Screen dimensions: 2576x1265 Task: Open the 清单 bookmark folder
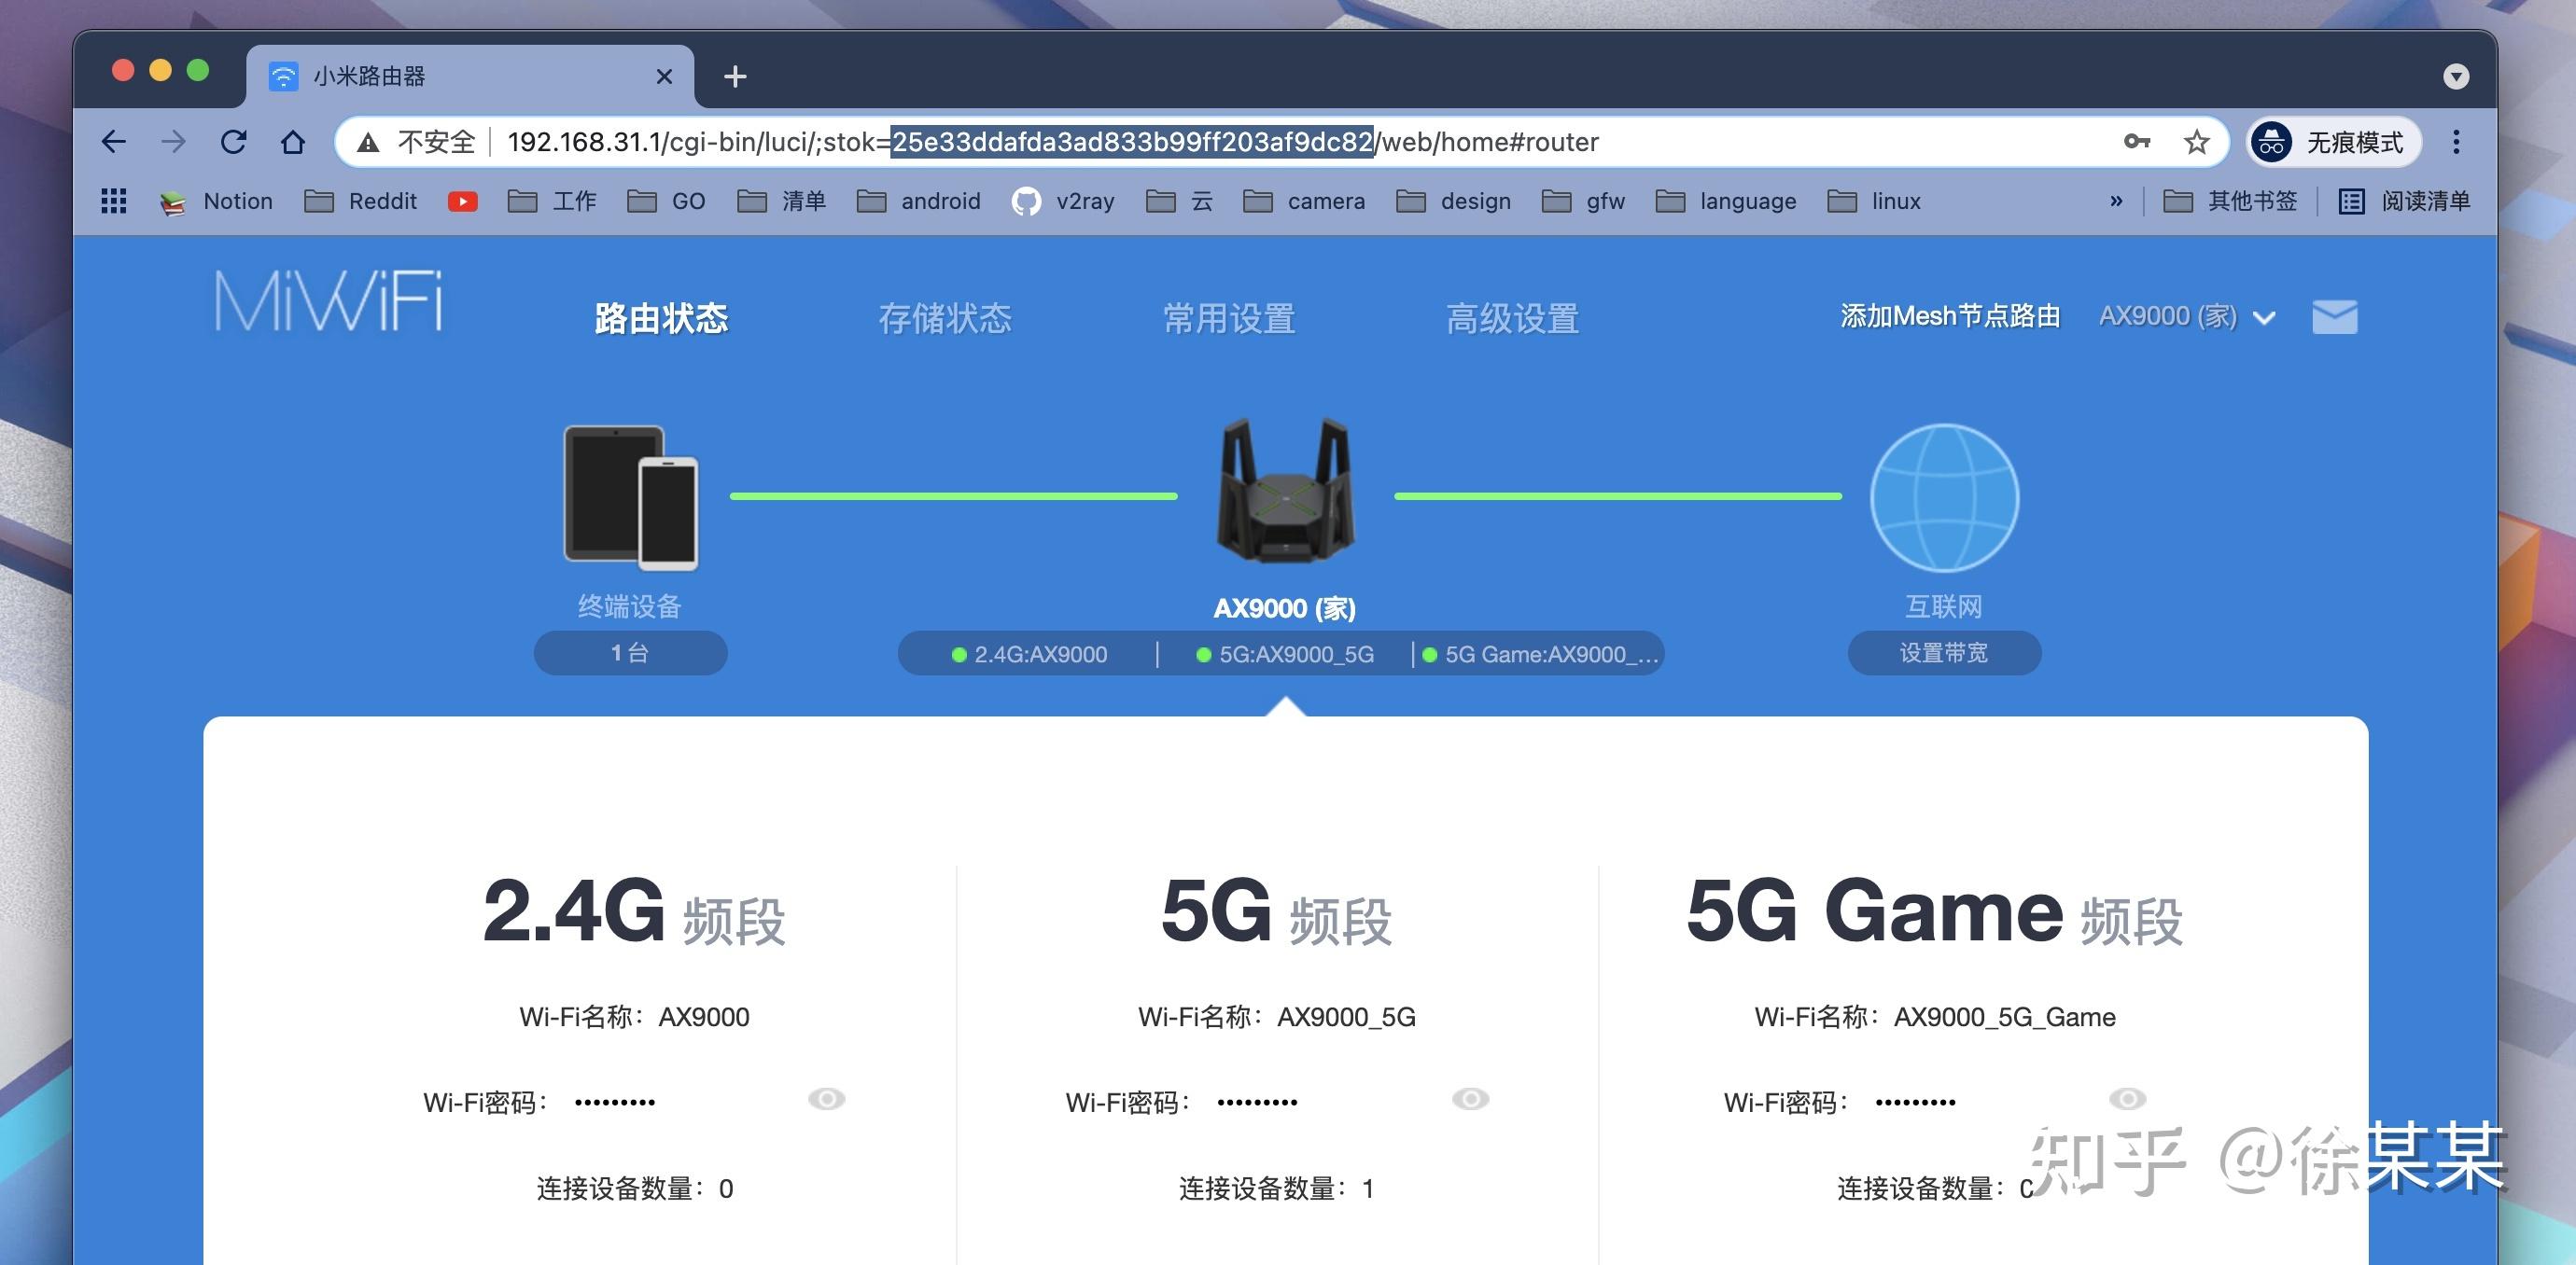782,201
